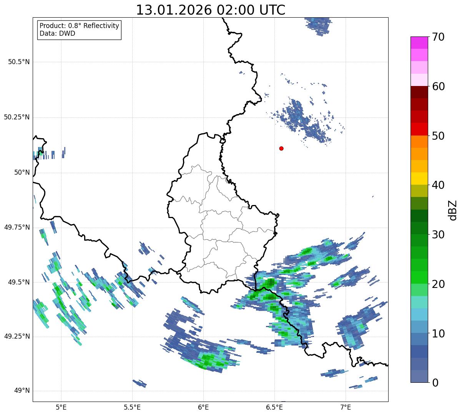This screenshot has width=462, height=415.
Task: Click the orange swatch just below the colorbar's 50 mark
Action: point(419,142)
